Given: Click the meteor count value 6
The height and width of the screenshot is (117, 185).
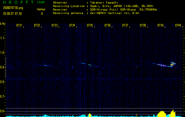Looking at the screenshot, I should 42,14.
